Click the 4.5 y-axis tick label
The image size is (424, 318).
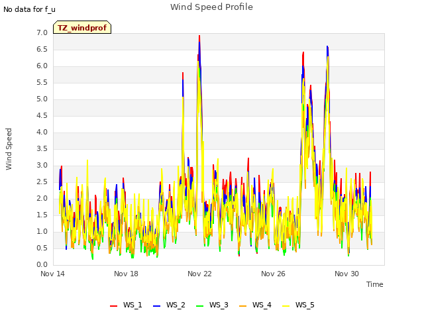[42, 115]
